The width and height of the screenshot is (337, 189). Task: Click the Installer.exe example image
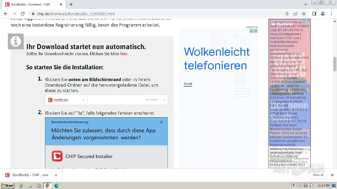tap(106, 100)
